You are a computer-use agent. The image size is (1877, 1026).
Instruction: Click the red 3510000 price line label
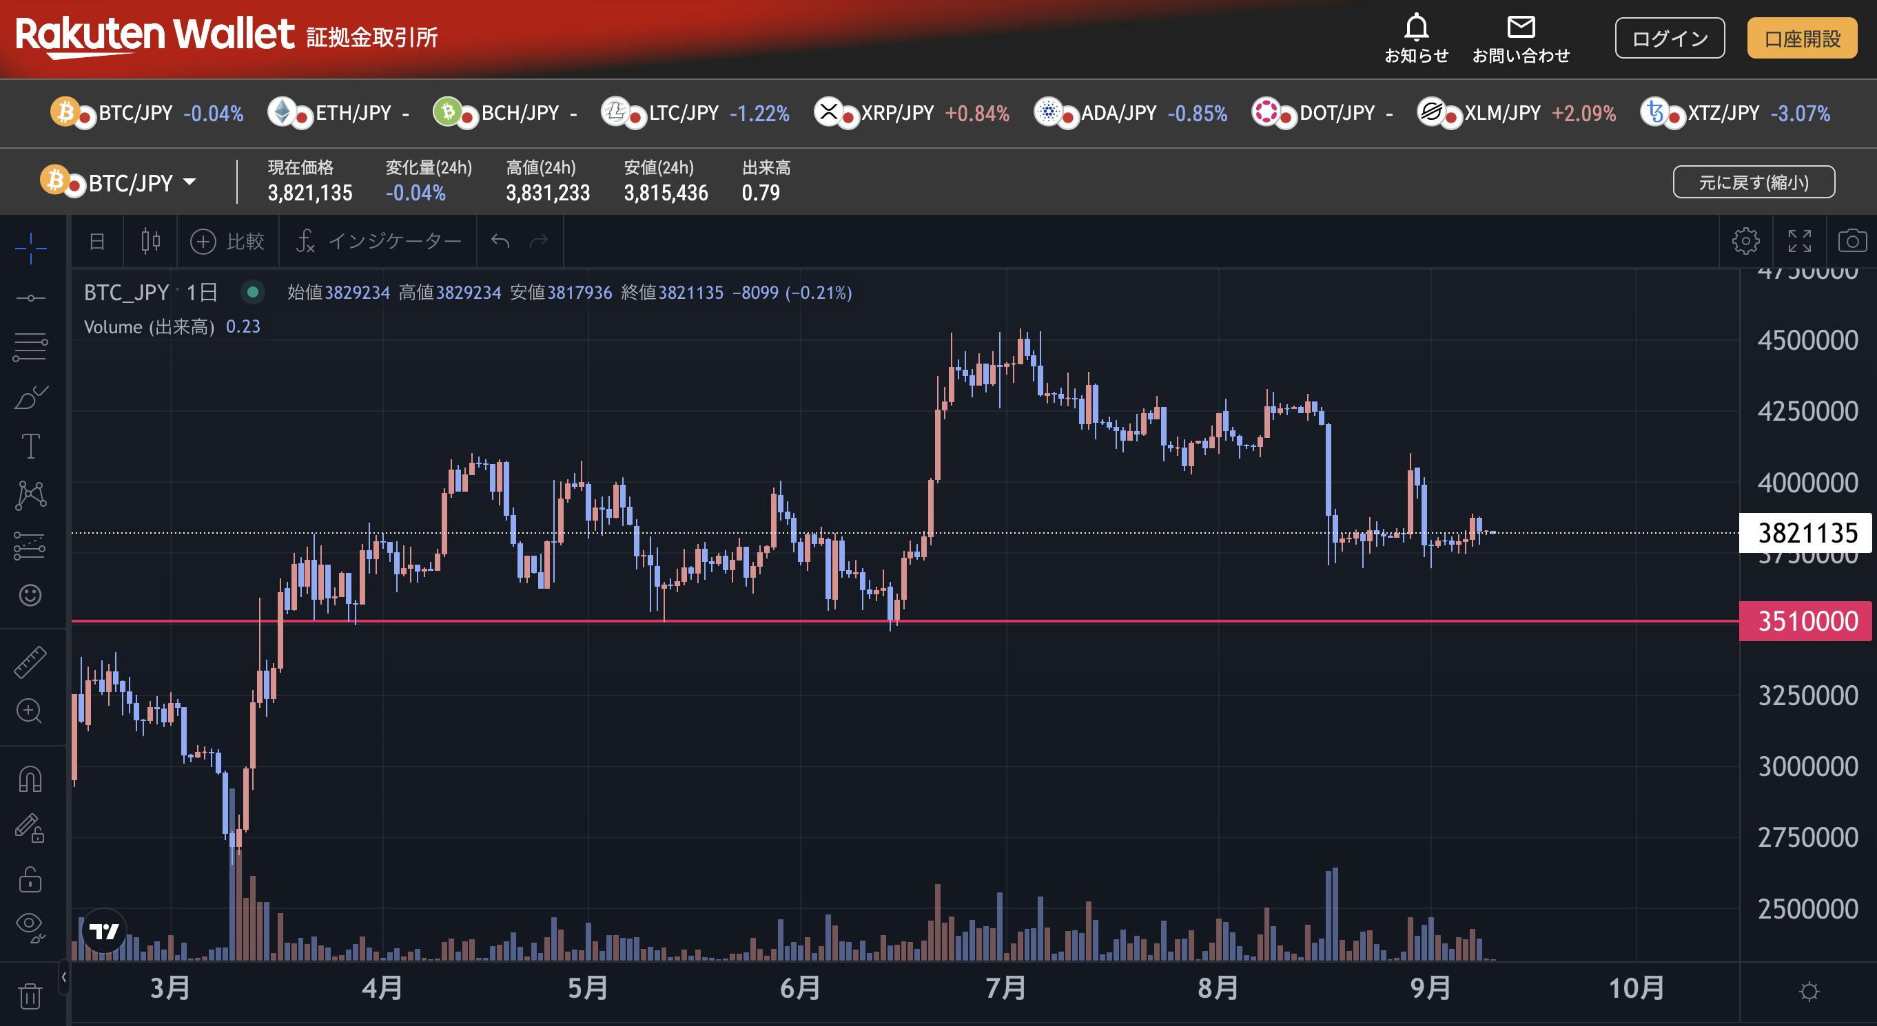point(1805,621)
